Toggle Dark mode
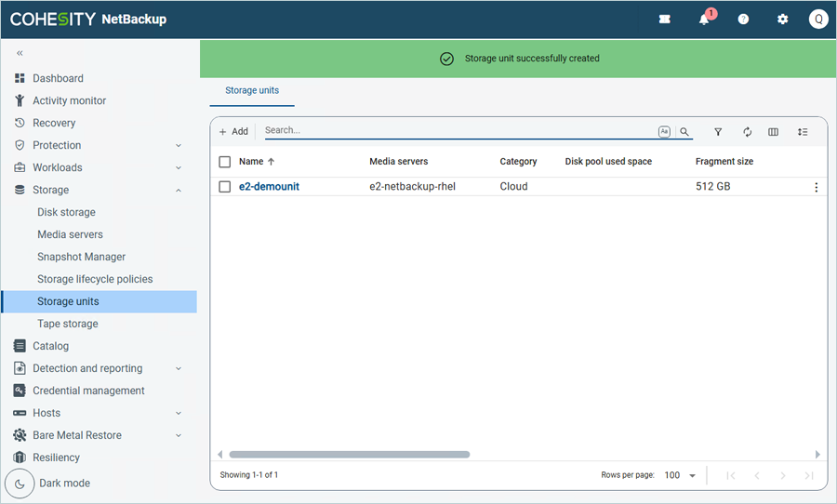 tap(20, 484)
